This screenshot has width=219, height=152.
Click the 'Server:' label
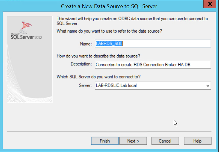[85, 86]
